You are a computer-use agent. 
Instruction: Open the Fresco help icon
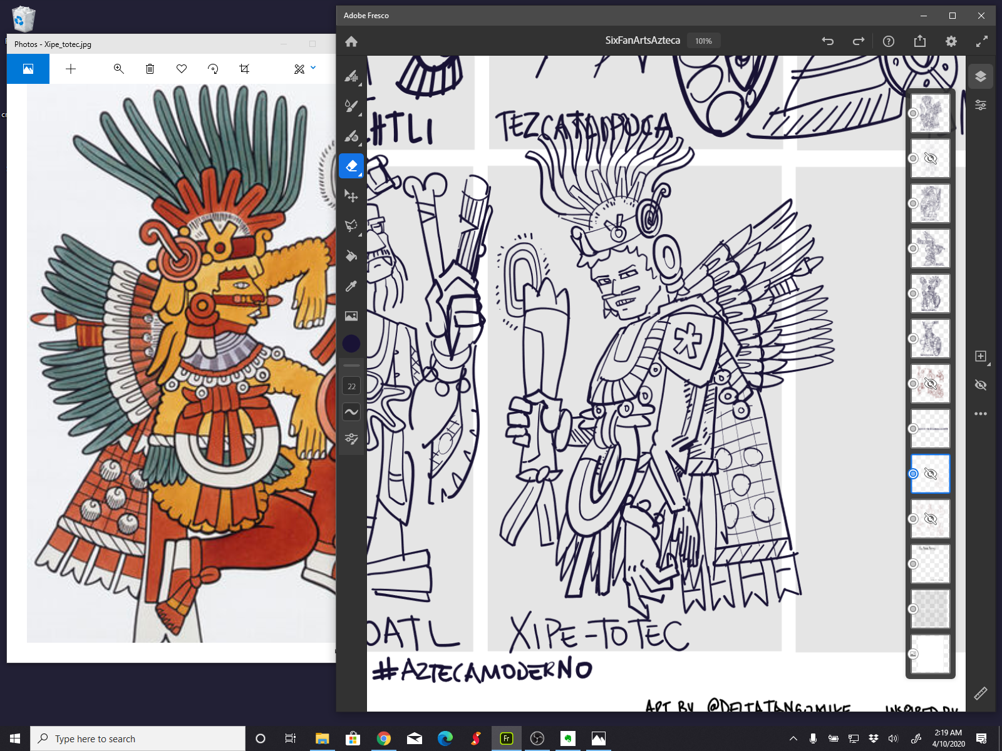coord(888,41)
